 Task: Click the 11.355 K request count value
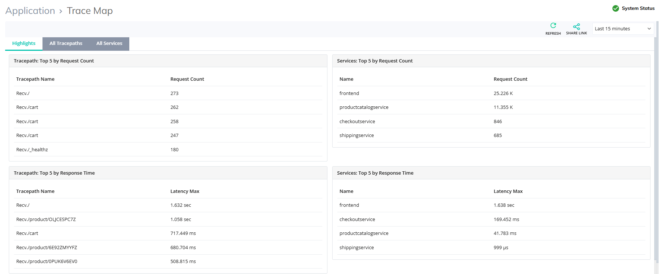coord(503,107)
